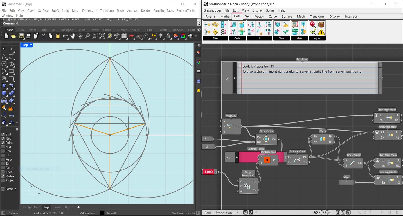Select the Circle tool in left sidebar
403x216 pixels.
click(x=4, y=64)
